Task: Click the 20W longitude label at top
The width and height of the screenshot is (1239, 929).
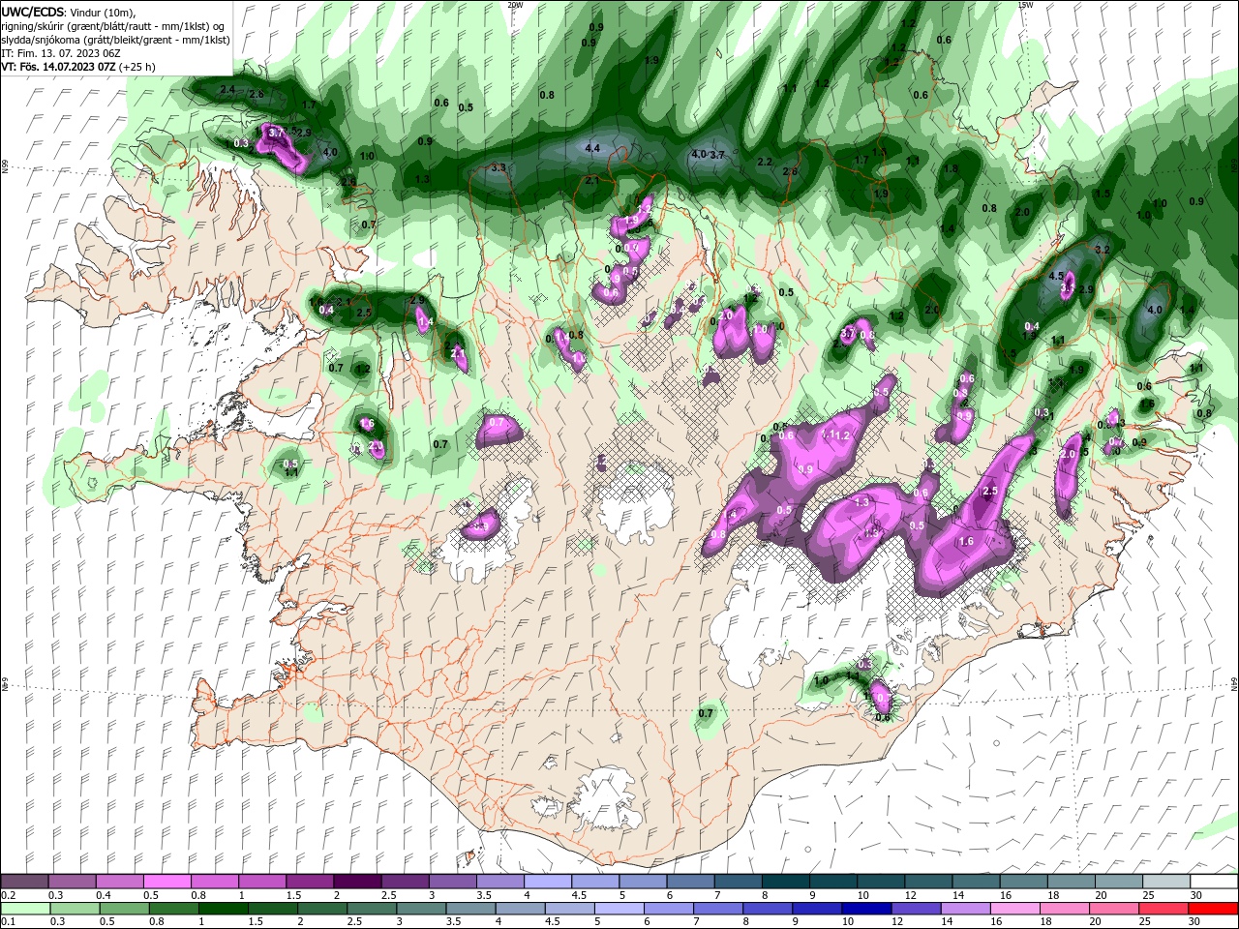Action: pyautogui.click(x=515, y=5)
